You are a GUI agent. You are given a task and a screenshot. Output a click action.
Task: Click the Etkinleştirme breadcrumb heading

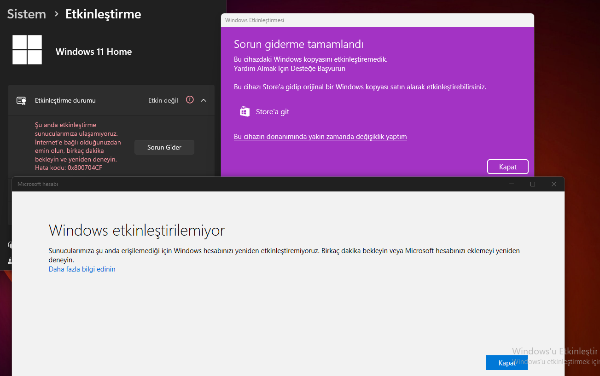tap(103, 14)
